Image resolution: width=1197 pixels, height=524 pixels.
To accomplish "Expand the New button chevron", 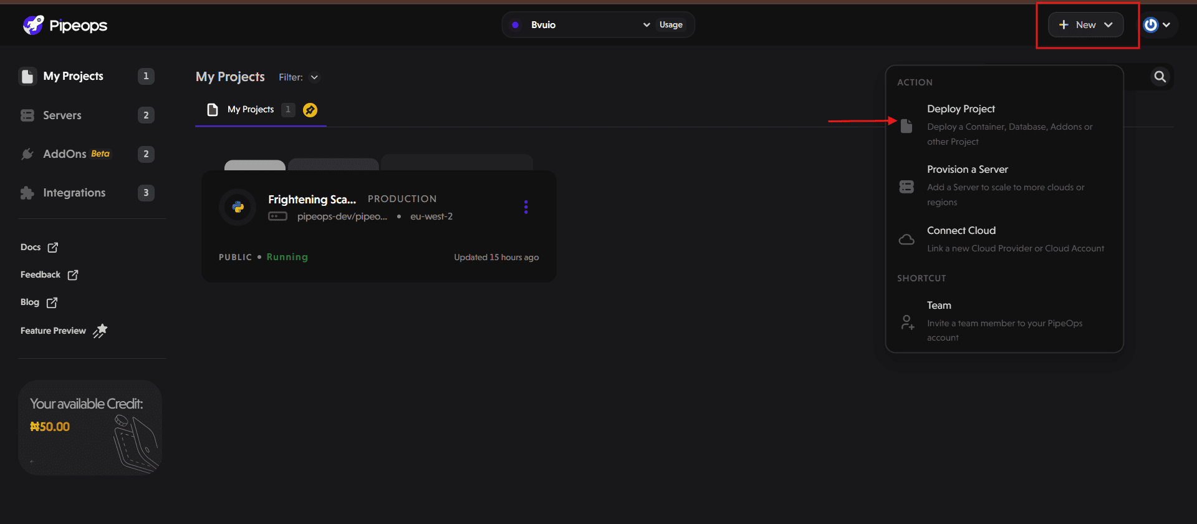I will coord(1108,25).
